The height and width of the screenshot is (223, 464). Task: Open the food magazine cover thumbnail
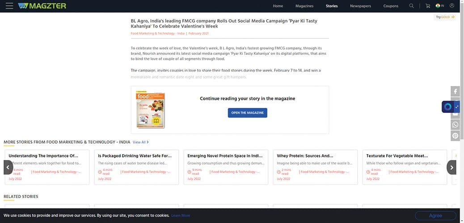(x=150, y=110)
